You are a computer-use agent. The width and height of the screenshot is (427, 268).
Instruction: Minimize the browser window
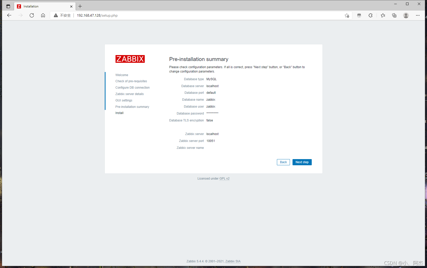coord(395,4)
